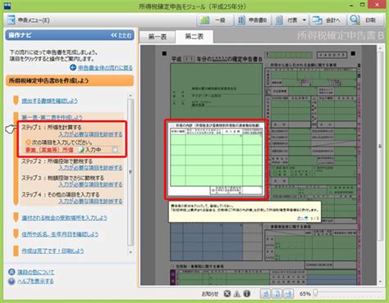Click the 付表 toolbar sheet icon

[x=279, y=20]
